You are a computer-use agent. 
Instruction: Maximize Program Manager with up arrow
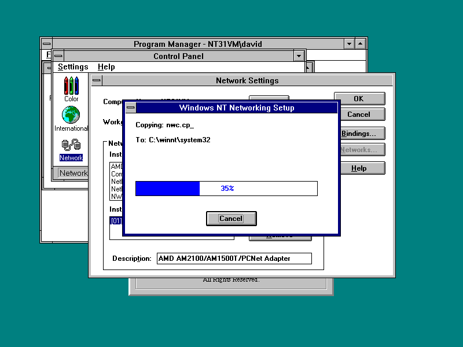tap(360, 44)
